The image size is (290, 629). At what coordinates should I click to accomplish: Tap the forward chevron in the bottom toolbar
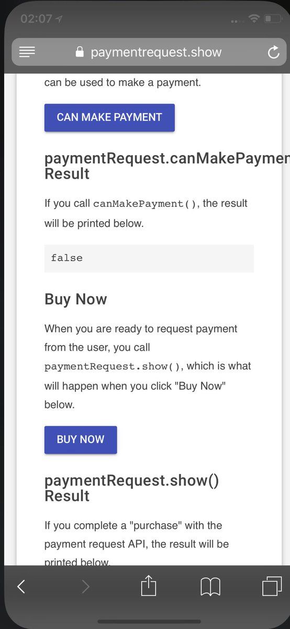(85, 587)
